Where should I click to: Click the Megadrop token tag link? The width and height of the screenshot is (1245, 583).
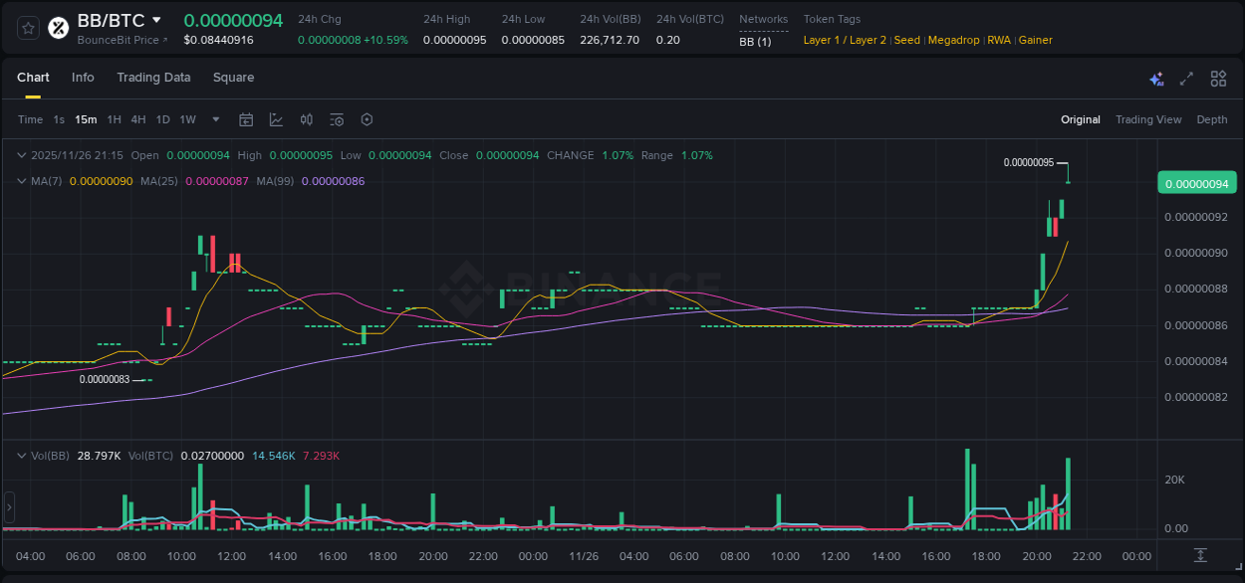(953, 40)
